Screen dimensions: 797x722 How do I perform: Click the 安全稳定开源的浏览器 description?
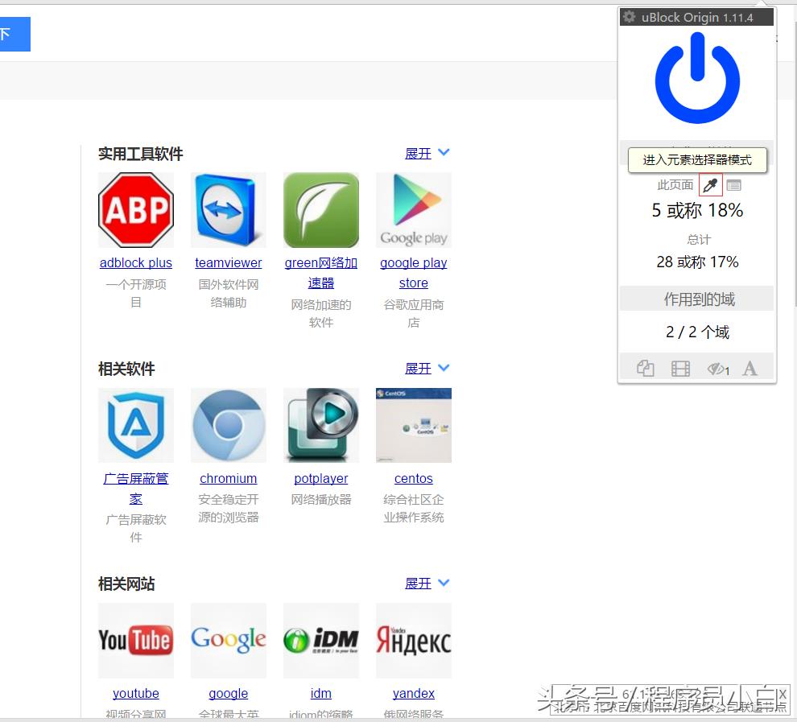tap(228, 508)
